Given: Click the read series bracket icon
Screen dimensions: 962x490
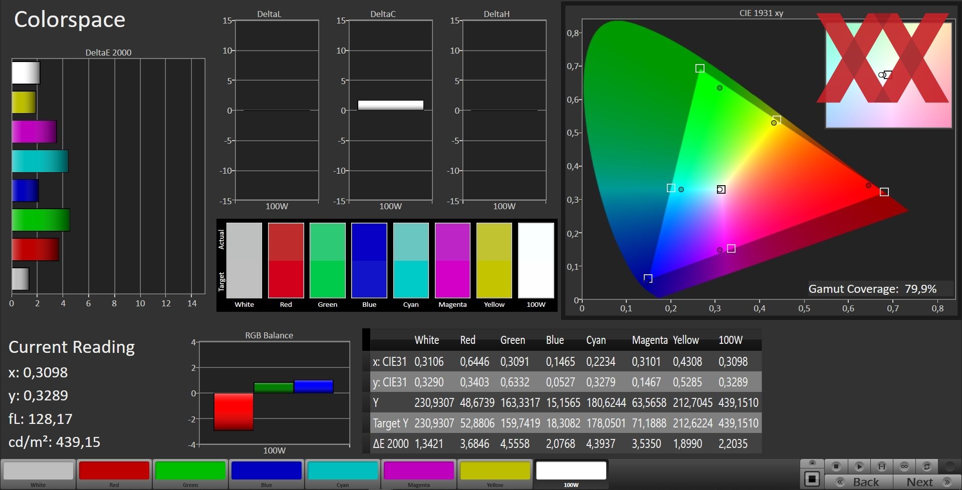Looking at the screenshot, I should click(x=882, y=466).
